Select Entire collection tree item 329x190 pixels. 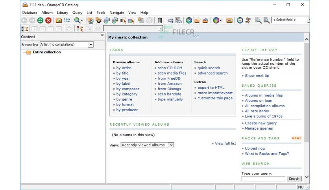coord(46,52)
